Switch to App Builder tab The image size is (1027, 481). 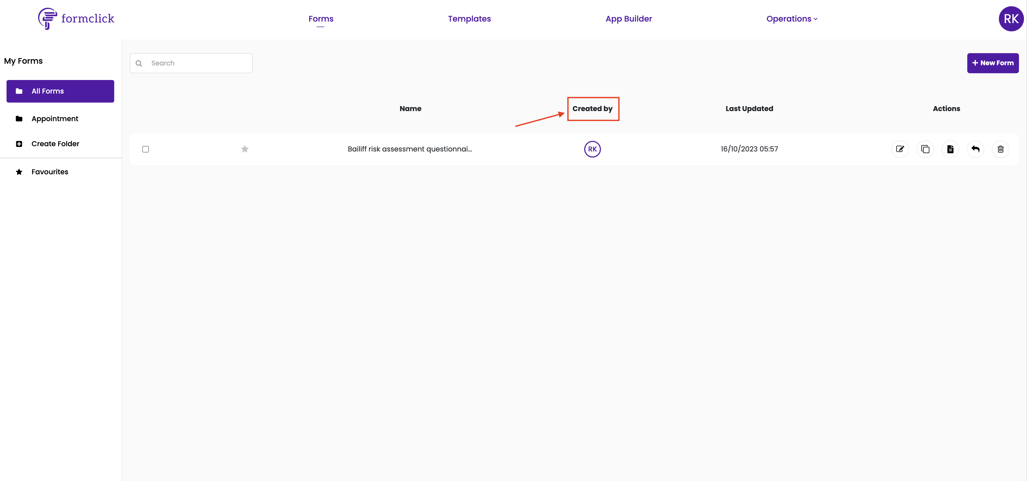[628, 19]
